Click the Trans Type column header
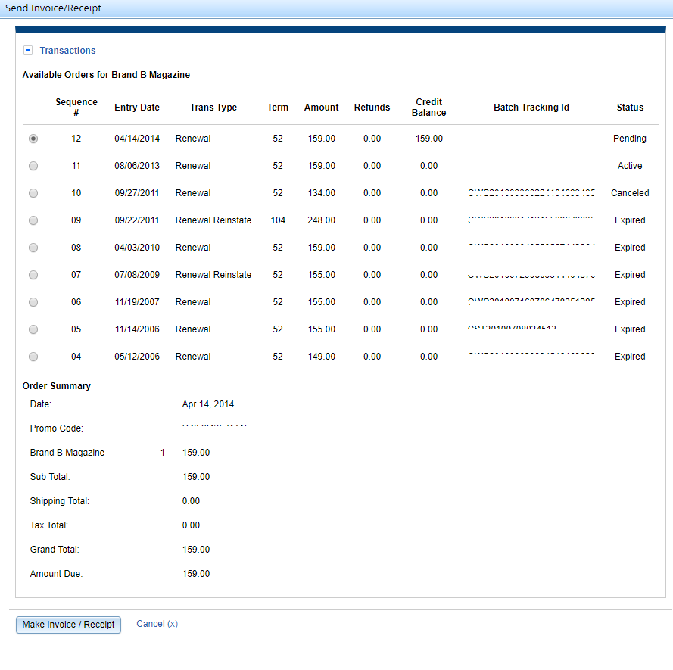The image size is (673, 670). tap(213, 108)
